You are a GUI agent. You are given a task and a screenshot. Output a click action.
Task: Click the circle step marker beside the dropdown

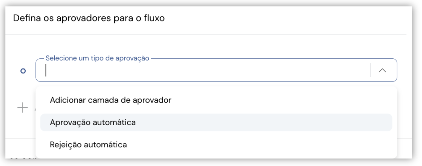[23, 71]
